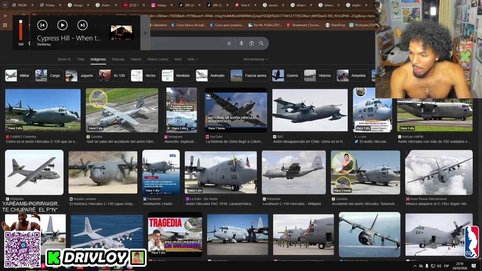The image size is (482, 271).
Task: Show hidden system tray icons chevron
Action: pos(415,266)
